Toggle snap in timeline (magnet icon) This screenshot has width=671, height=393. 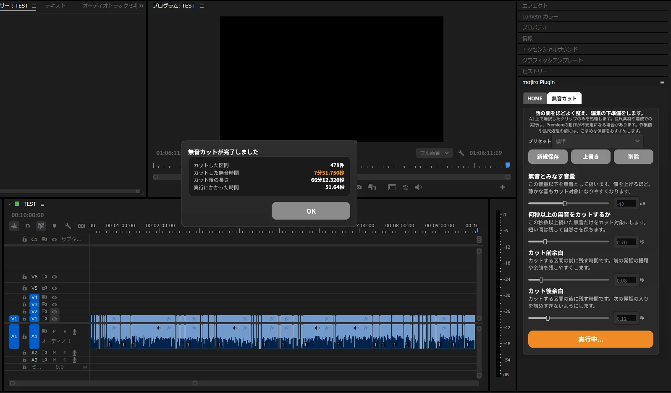(x=28, y=226)
